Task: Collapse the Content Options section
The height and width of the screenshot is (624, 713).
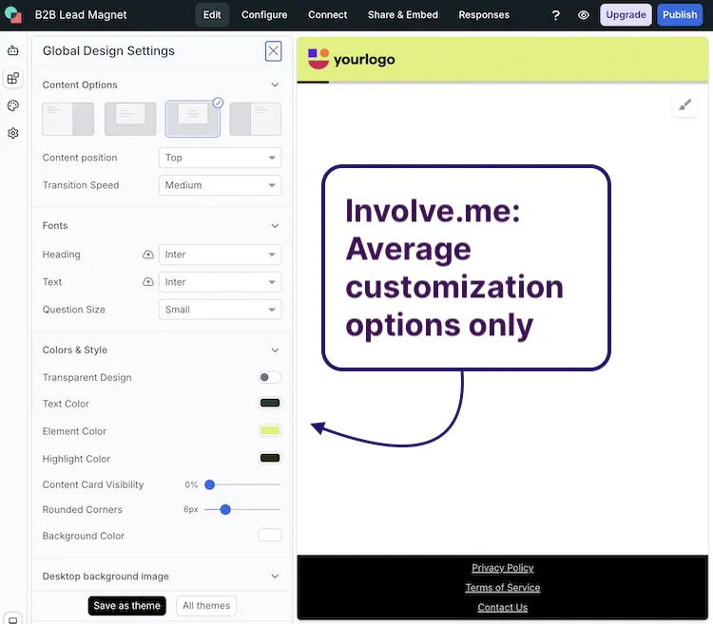Action: [275, 85]
